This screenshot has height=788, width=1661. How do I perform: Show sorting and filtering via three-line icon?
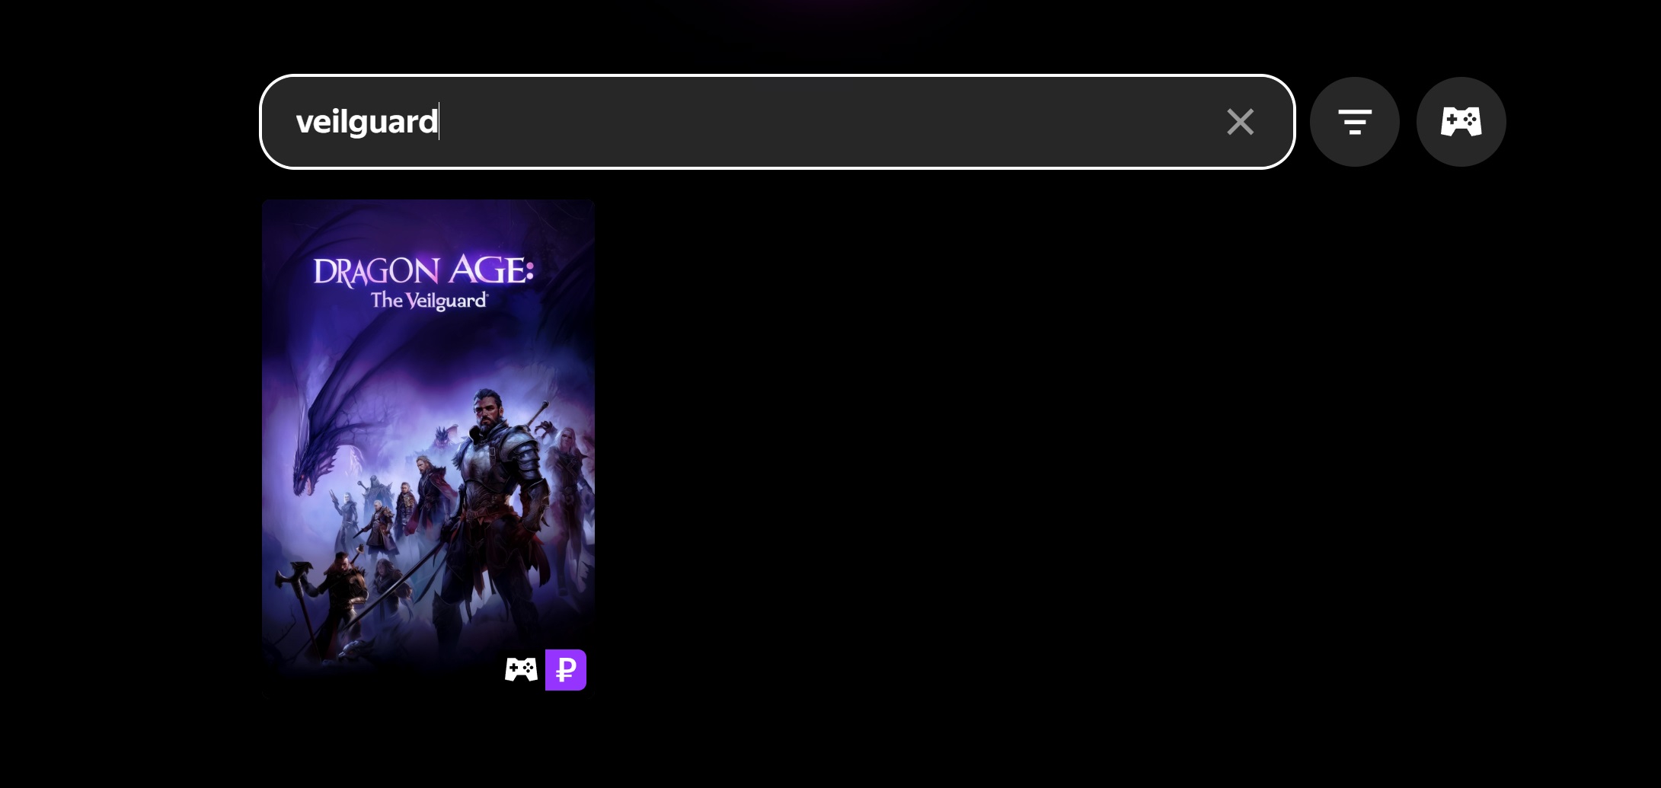(1354, 122)
